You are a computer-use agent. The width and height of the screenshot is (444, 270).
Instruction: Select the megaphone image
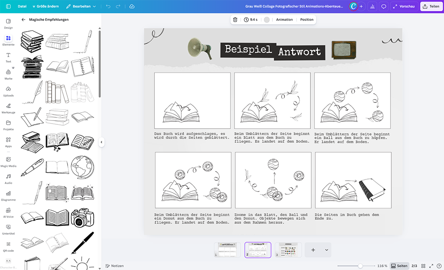[199, 49]
